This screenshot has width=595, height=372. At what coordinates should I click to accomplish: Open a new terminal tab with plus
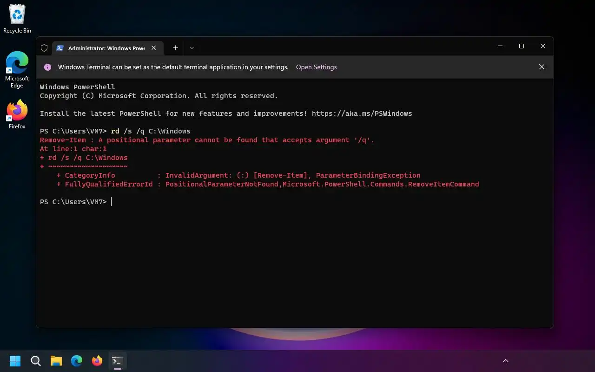pyautogui.click(x=175, y=48)
